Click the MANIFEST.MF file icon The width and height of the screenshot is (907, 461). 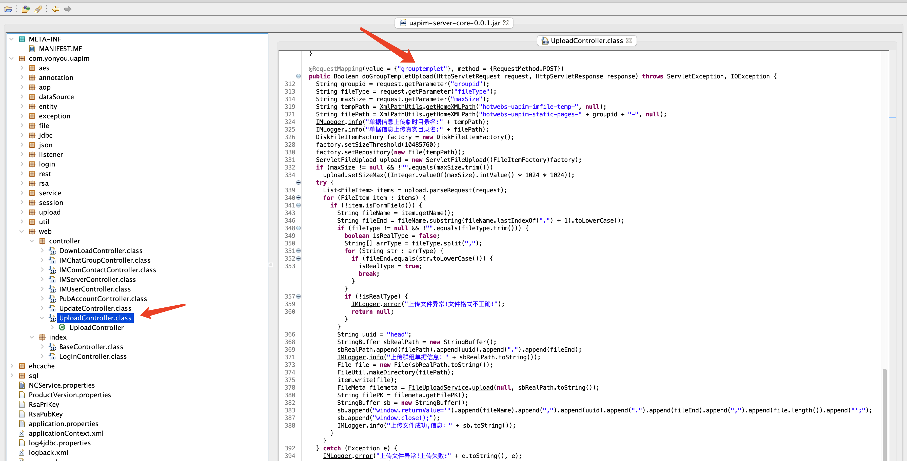(x=32, y=49)
